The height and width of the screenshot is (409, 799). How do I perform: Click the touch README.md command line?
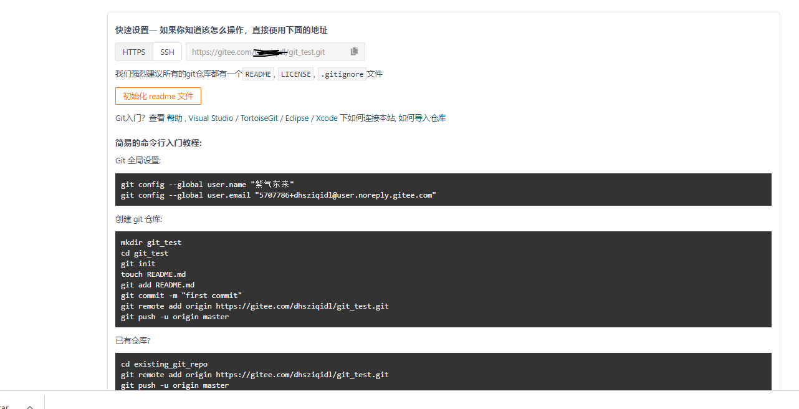point(153,274)
